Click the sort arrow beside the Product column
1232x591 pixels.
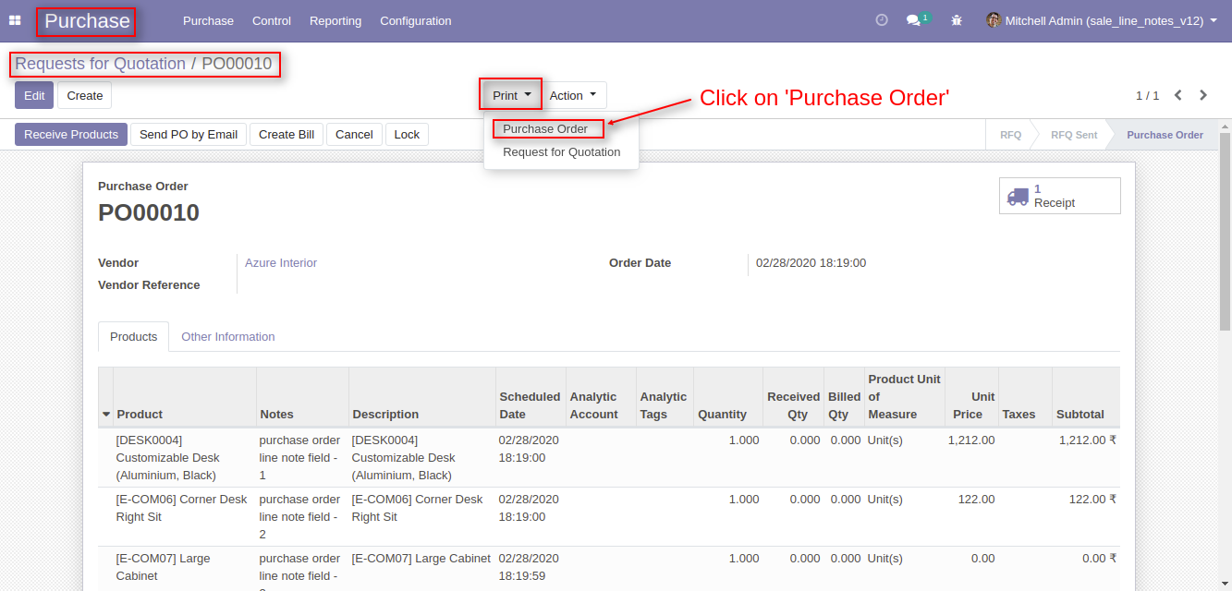point(105,414)
